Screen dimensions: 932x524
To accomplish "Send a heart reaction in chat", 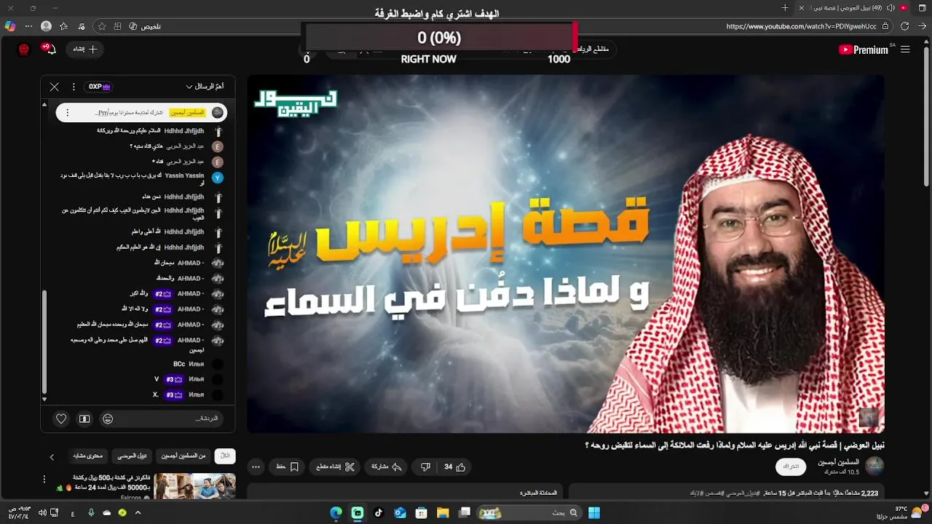I will point(61,418).
